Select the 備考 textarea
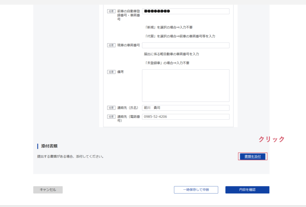 click(x=186, y=86)
